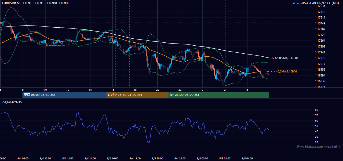
Task: Click the bottom time label 5/4 20:00
Action: [157, 159]
